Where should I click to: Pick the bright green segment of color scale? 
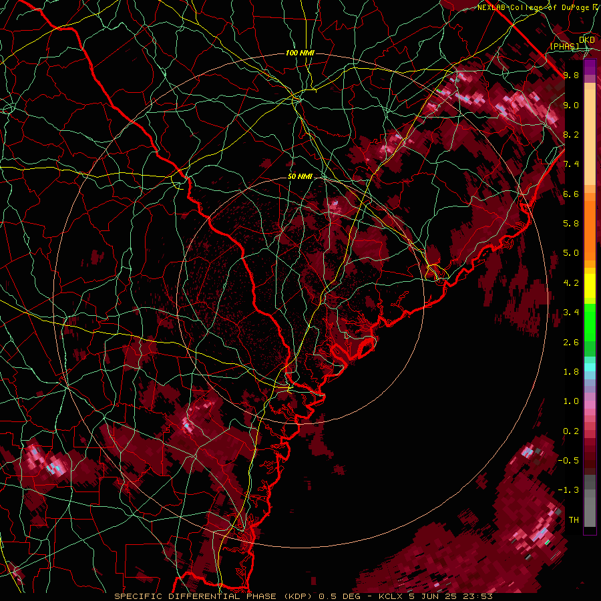click(x=590, y=323)
